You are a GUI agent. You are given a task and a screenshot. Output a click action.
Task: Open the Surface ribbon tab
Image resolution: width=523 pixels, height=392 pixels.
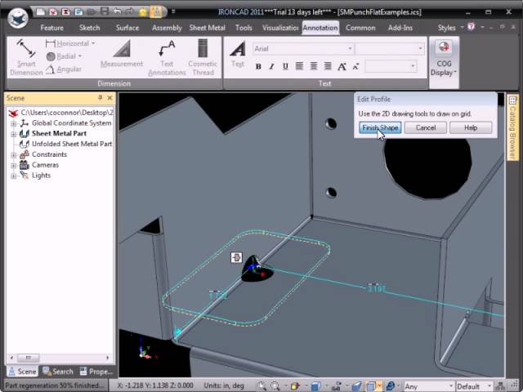coord(127,28)
